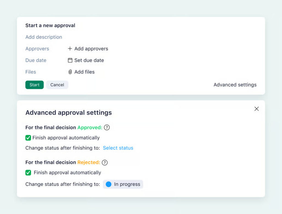282x214 pixels.
Task: Cancel the approval creation
Action: coord(57,85)
